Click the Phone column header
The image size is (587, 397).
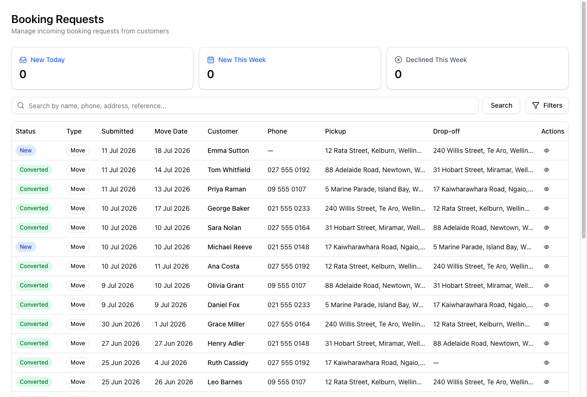(x=277, y=131)
